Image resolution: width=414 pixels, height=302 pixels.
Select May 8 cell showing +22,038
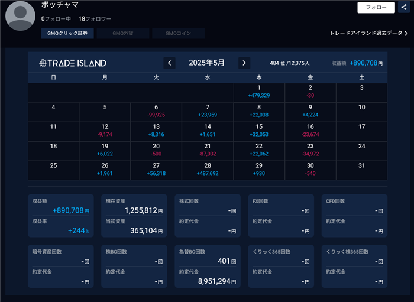(259, 112)
